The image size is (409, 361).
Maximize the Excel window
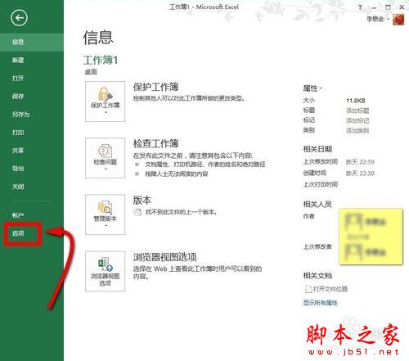(x=388, y=7)
